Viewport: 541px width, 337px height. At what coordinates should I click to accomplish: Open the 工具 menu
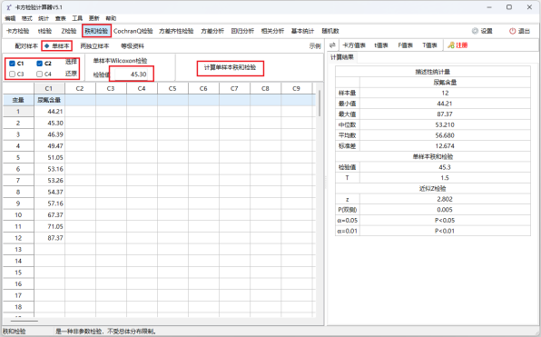(77, 18)
